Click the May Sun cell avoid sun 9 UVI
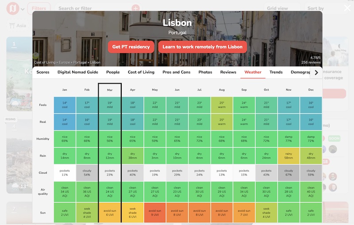Screen dimensions: 354x225 (x=154, y=213)
